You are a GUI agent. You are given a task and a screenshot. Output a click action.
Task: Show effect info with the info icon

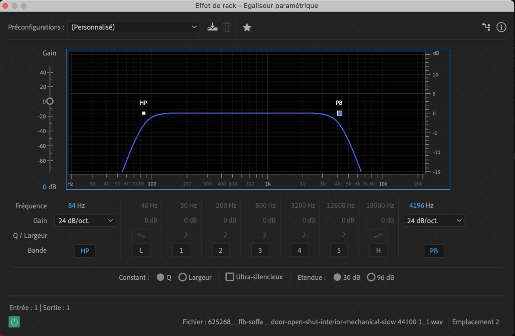click(x=501, y=27)
